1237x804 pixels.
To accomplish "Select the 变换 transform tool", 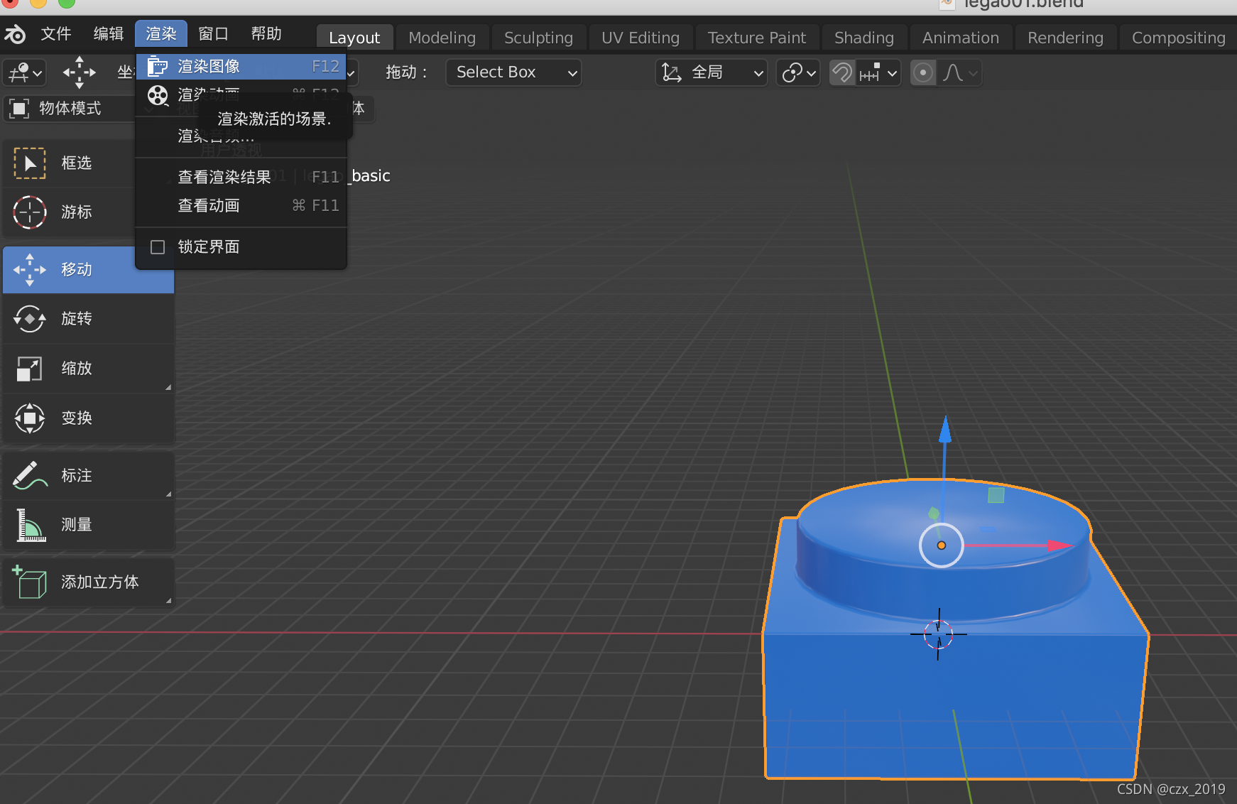I will [89, 418].
